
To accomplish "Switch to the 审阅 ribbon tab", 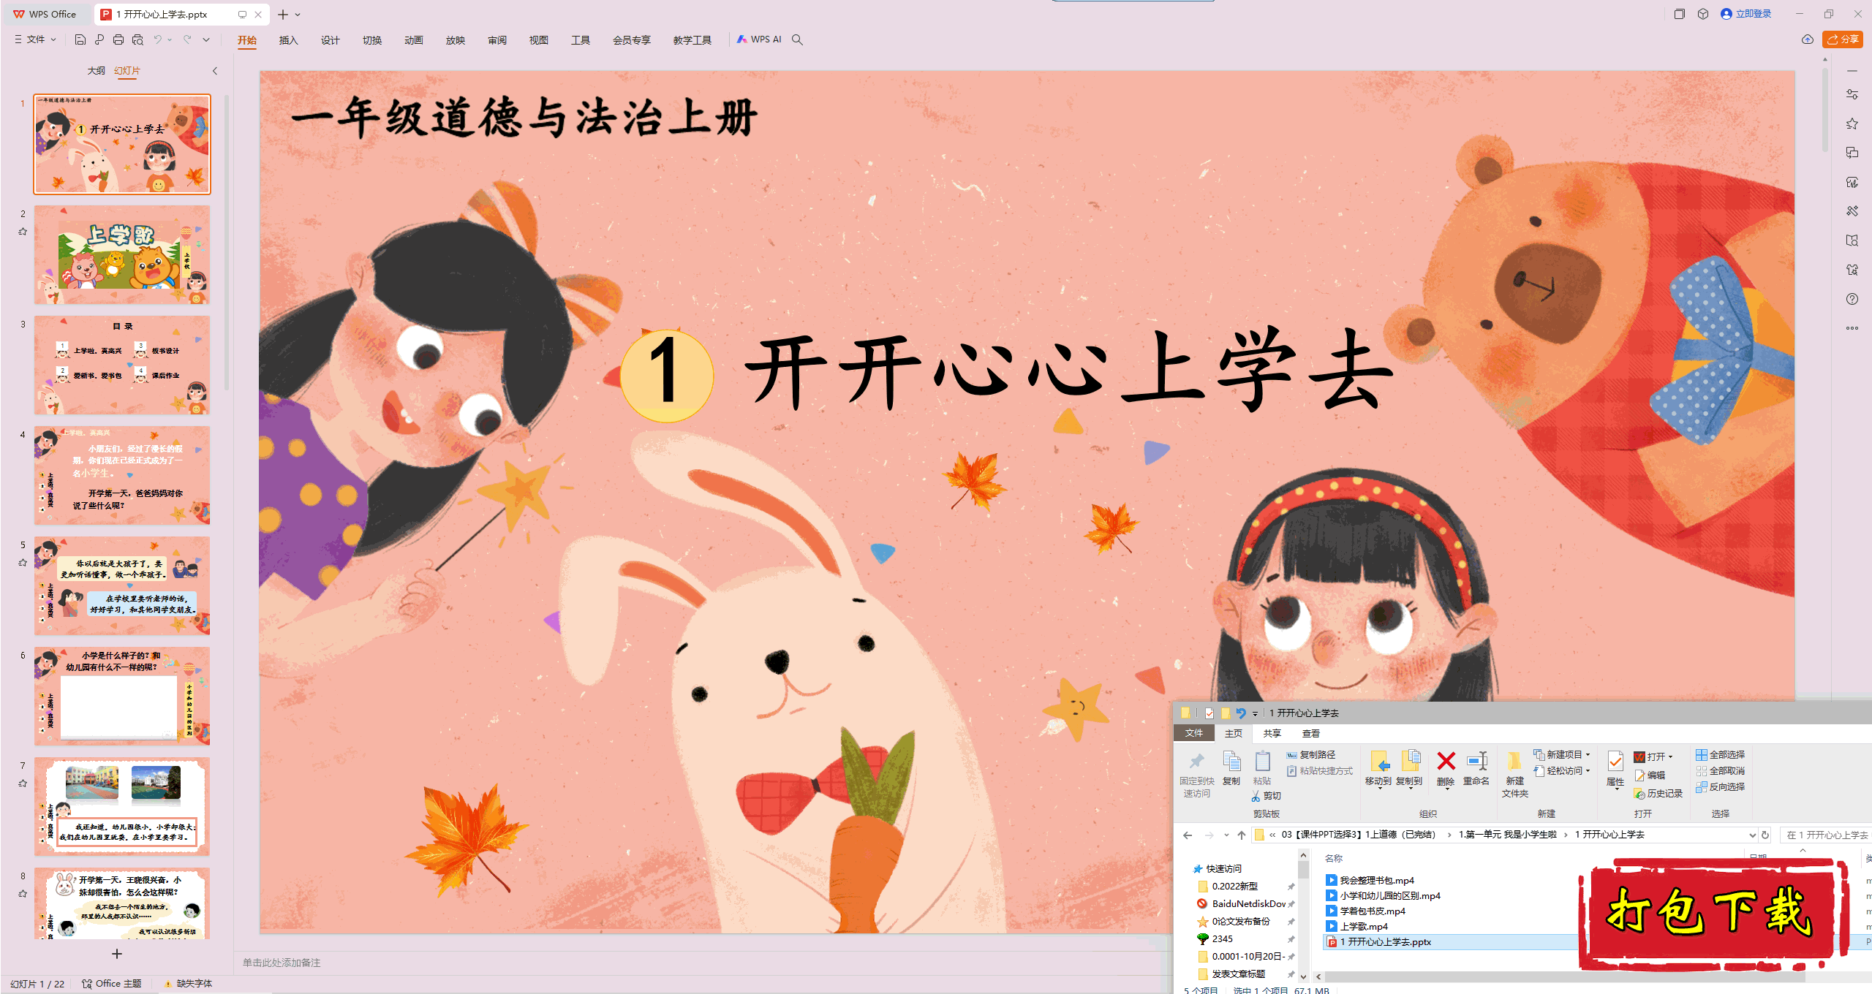I will point(497,39).
